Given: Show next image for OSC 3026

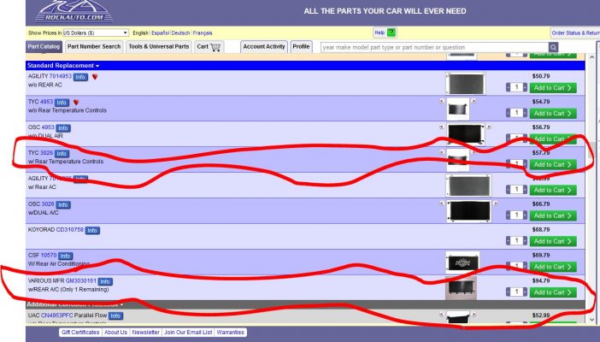Looking at the screenshot, I should coord(495,203).
